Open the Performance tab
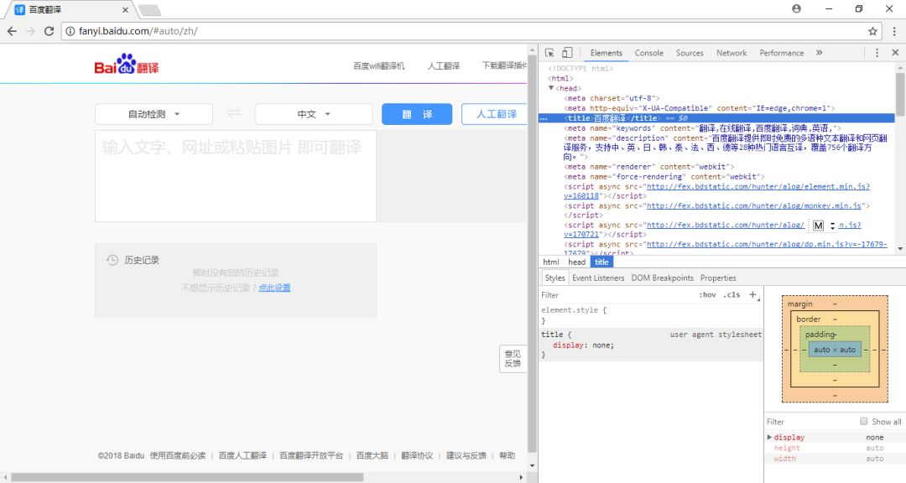906x483 pixels. point(781,53)
